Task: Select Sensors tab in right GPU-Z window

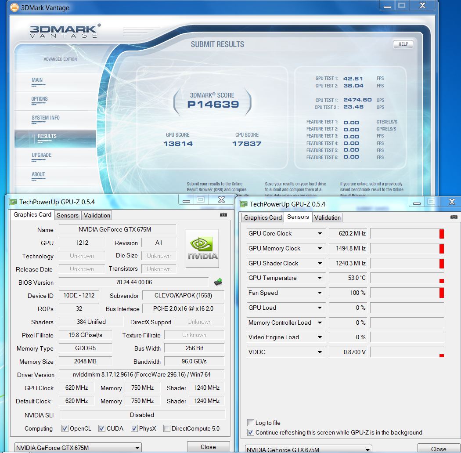Action: 298,217
